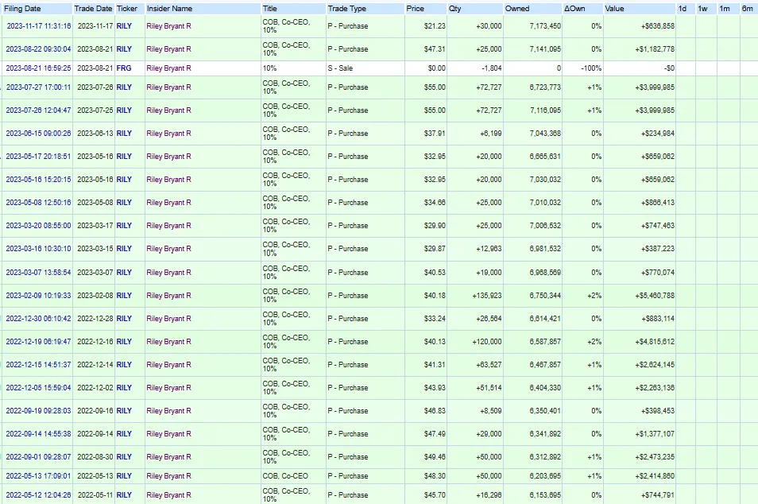Open filing dated 2023-05-08 12:50:16

click(39, 202)
